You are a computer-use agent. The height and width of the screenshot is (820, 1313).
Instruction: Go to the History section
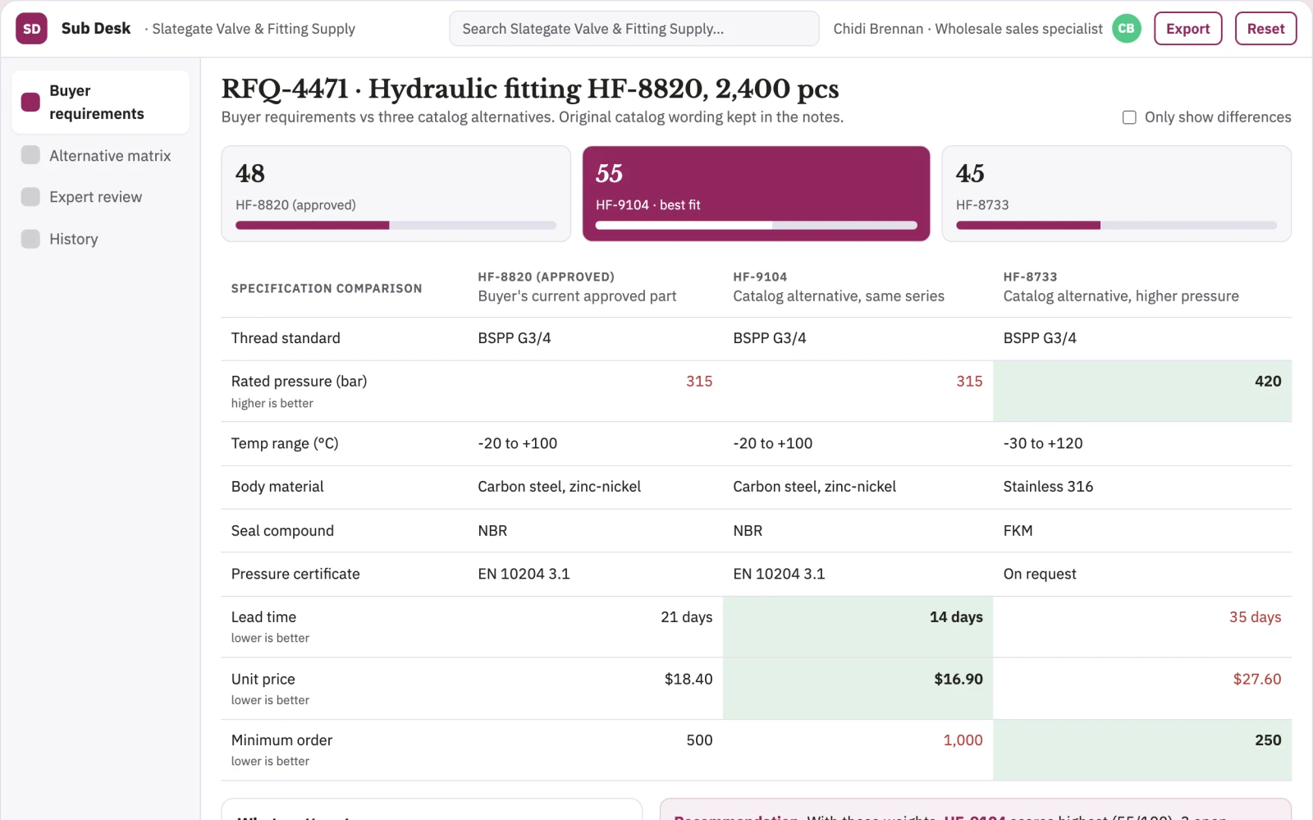click(x=100, y=239)
